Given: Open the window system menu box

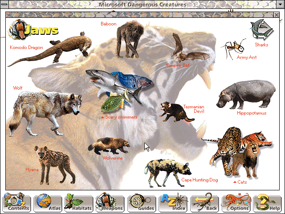Looking at the screenshot, I should pos(4,4).
